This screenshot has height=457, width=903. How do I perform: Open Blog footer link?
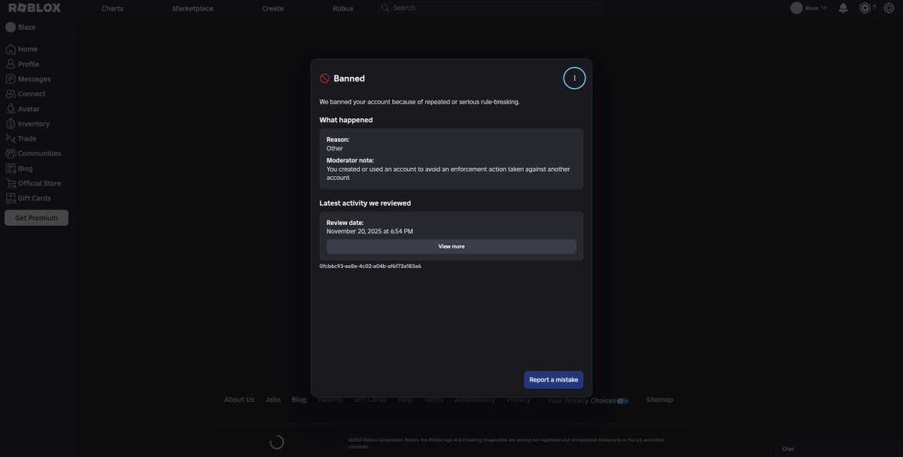(299, 400)
